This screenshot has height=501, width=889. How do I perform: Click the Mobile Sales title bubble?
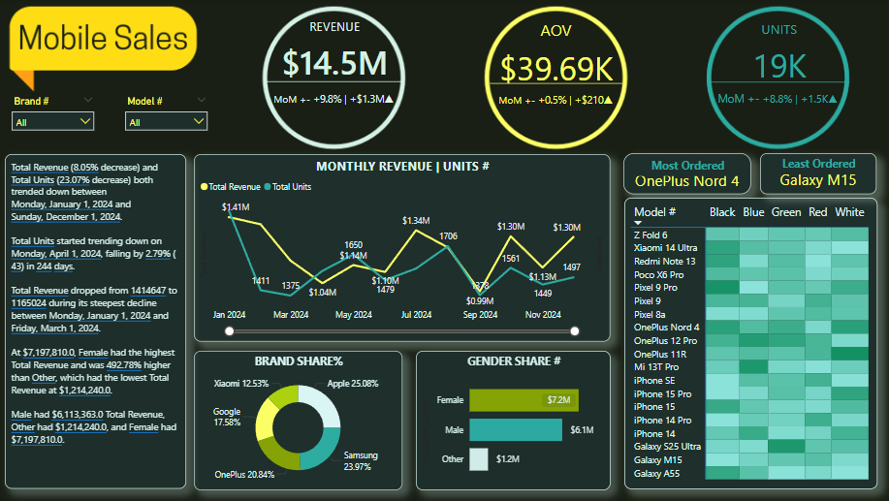point(103,39)
